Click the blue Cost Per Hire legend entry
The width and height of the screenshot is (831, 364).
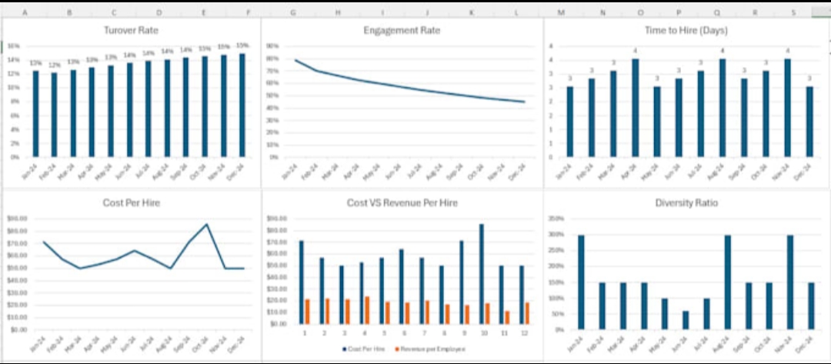[x=365, y=349]
